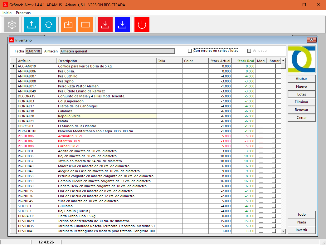Click the gear settings icon in toolbar

pyautogui.click(x=12, y=25)
